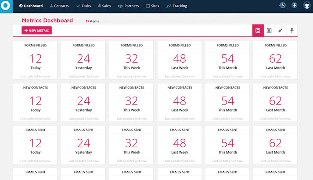Viewport: 313px width, 180px height.
Task: Click the New Metric button
Action: point(36,30)
